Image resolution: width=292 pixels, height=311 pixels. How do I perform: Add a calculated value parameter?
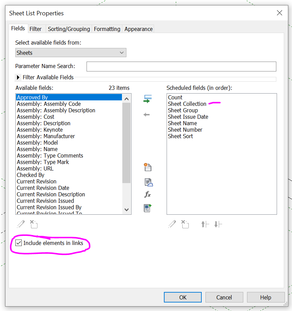tap(148, 194)
